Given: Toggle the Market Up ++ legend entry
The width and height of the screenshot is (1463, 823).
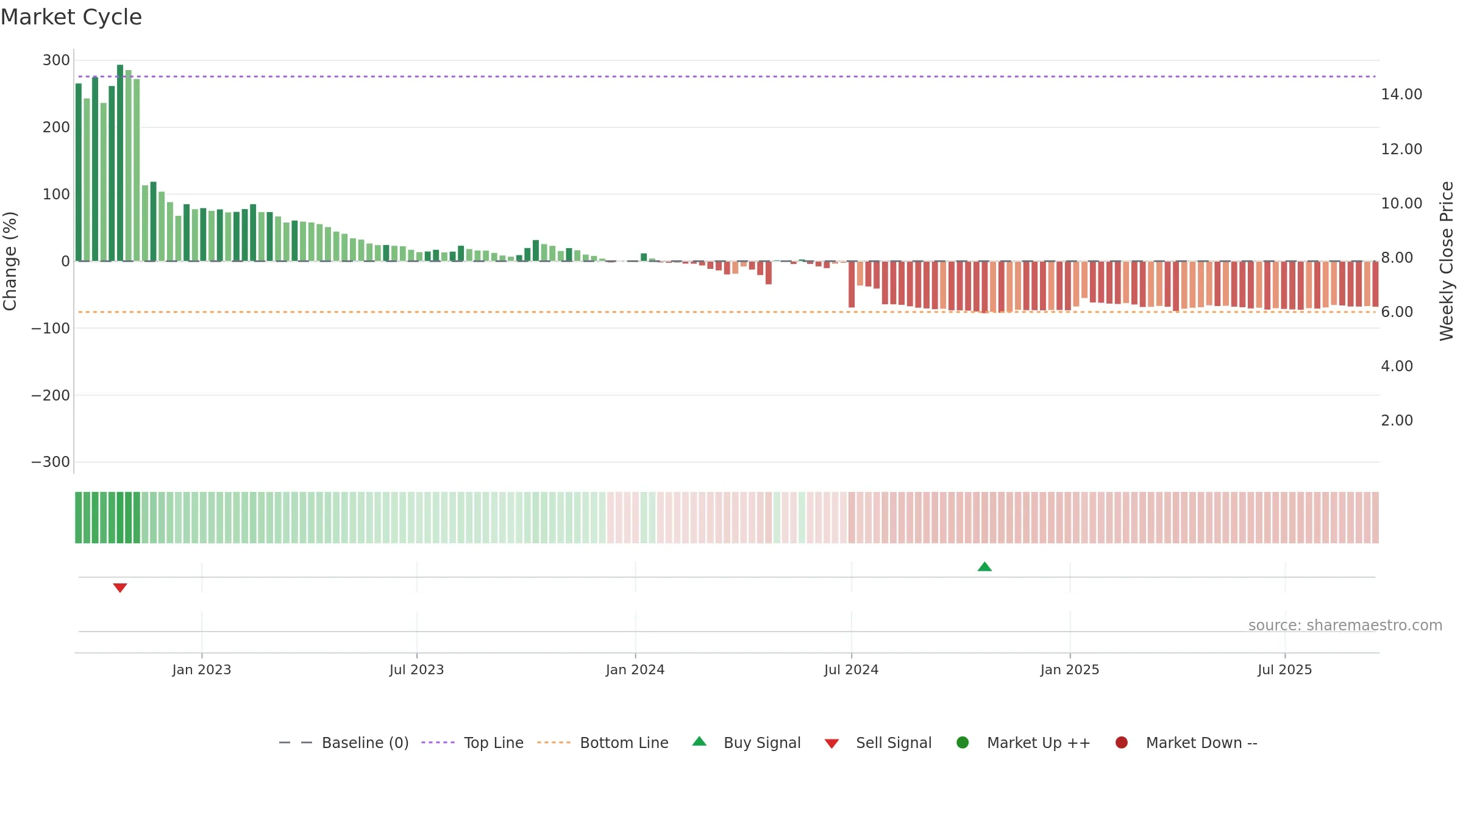Looking at the screenshot, I should pos(1023,743).
